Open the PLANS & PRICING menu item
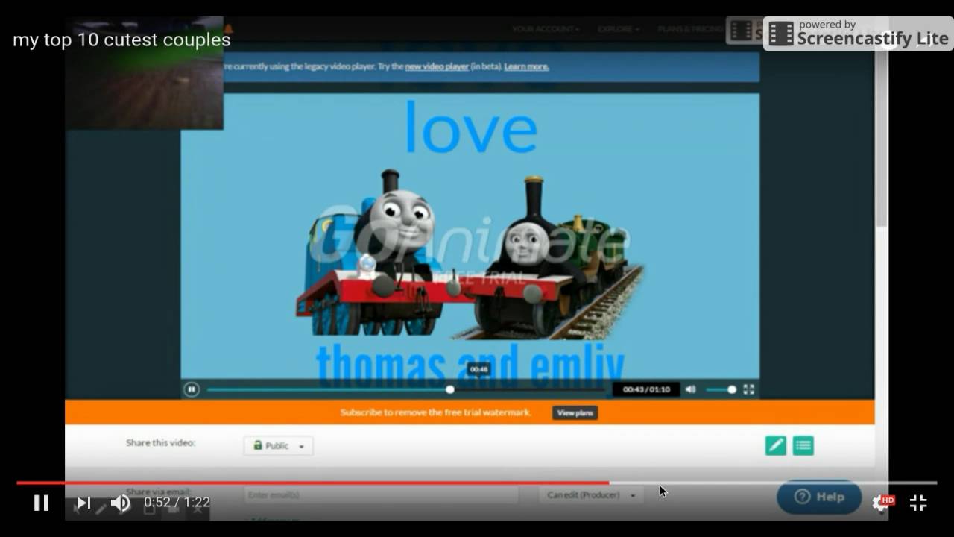The width and height of the screenshot is (954, 537). coord(690,29)
